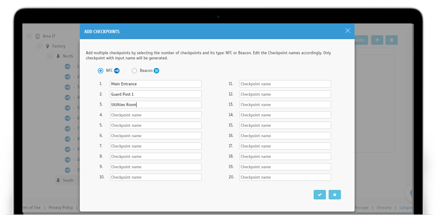Click the Area 17 building icon

click(38, 36)
